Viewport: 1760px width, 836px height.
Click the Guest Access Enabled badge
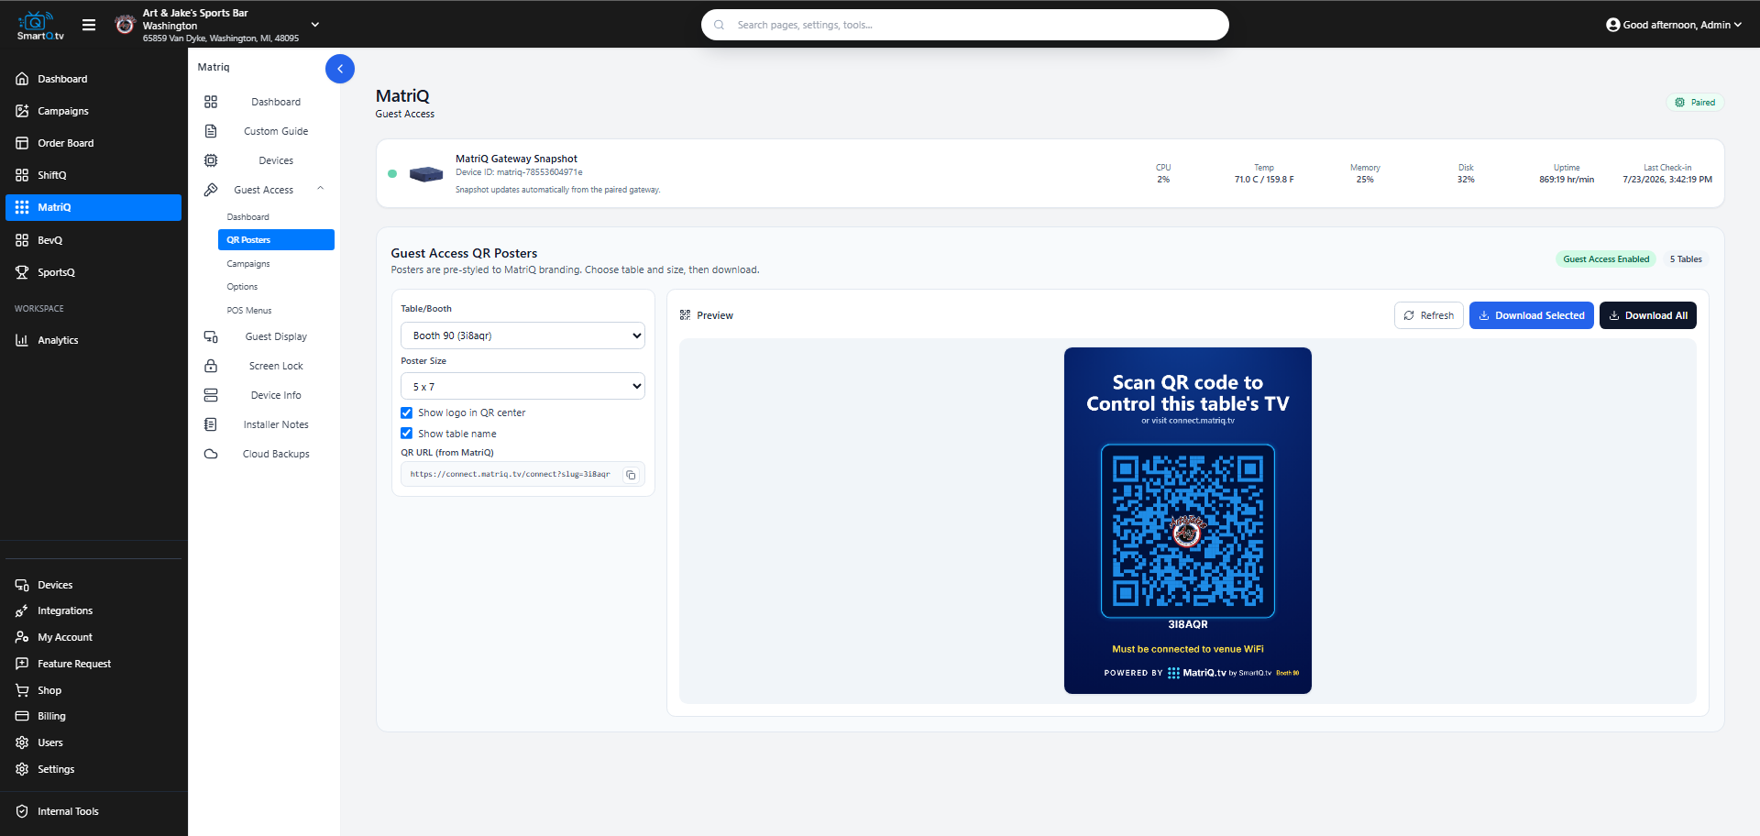click(1605, 259)
